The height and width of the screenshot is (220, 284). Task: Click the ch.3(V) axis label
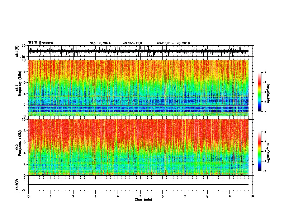click(17, 184)
